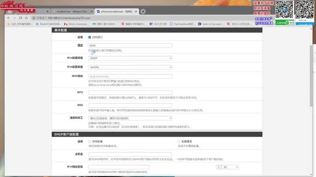The image size is (316, 177).
Task: Click the MTU input field
Action: [130, 92]
